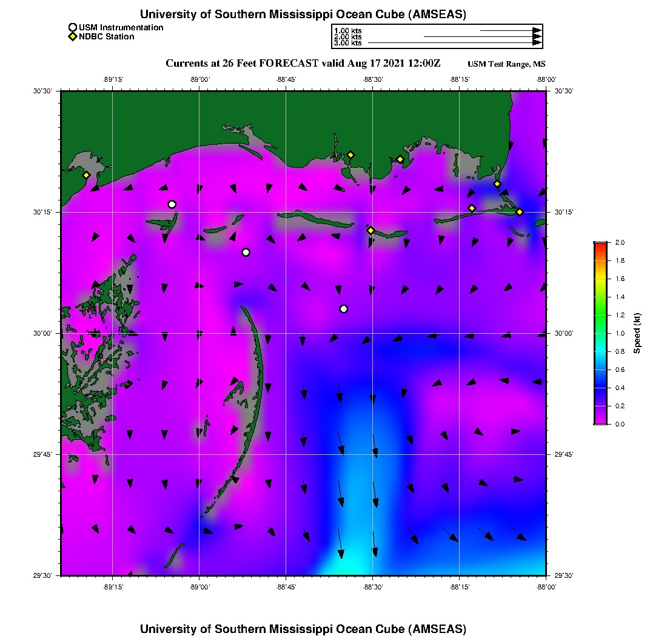Click the 'Speed (kt)' colorbar axis label
This screenshot has height=636, width=667.
(x=637, y=333)
